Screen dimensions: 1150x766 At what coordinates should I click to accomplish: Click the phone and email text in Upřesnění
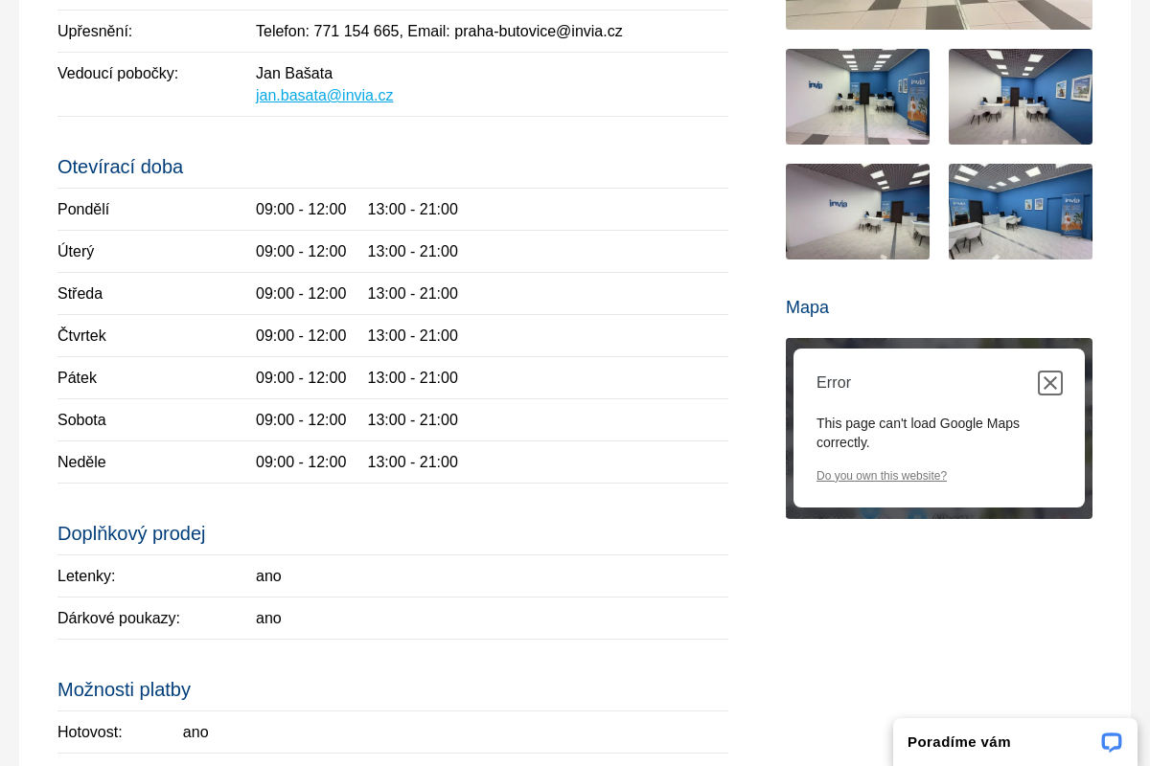click(x=439, y=32)
